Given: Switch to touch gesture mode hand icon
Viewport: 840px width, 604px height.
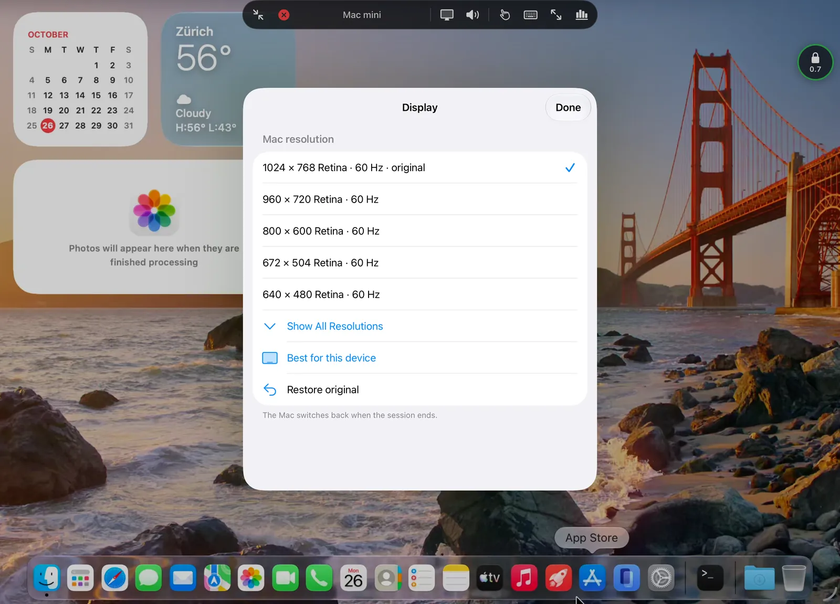Looking at the screenshot, I should 505,15.
